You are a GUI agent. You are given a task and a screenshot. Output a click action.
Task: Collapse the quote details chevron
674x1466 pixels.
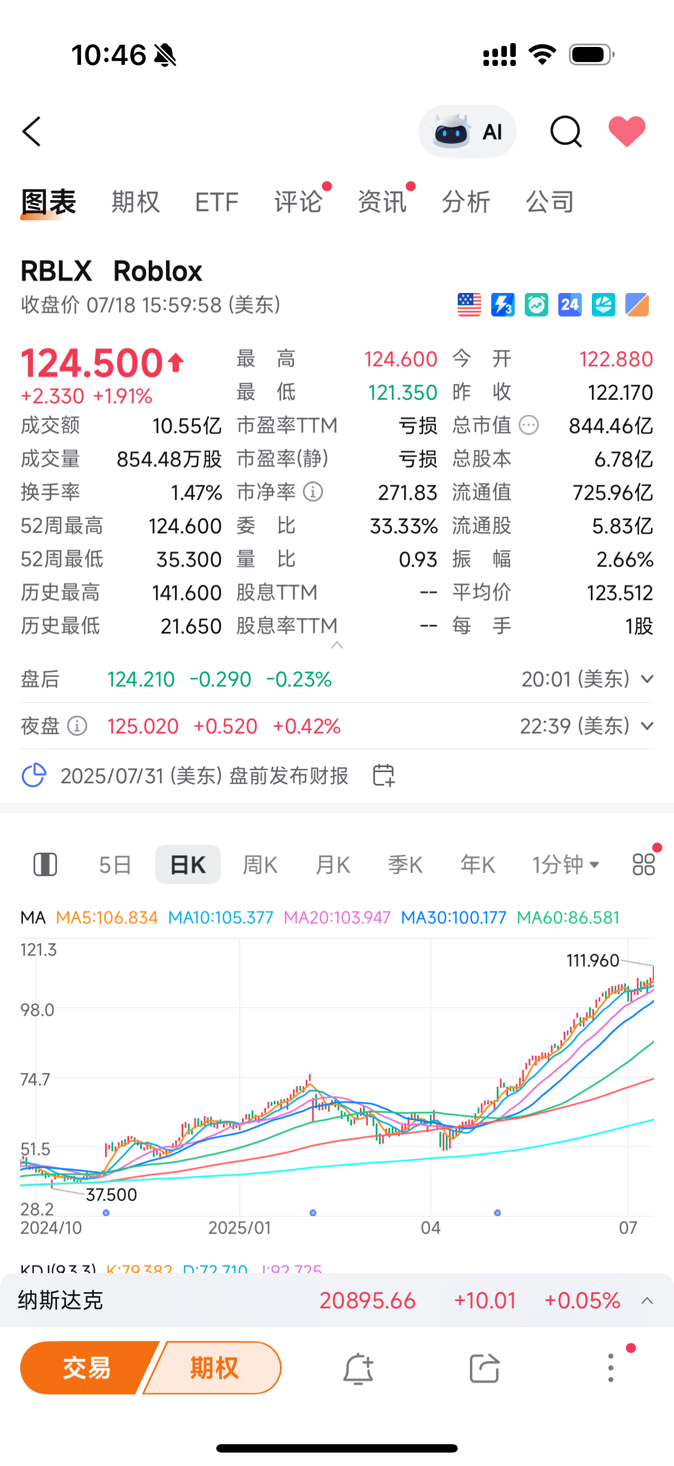336,645
